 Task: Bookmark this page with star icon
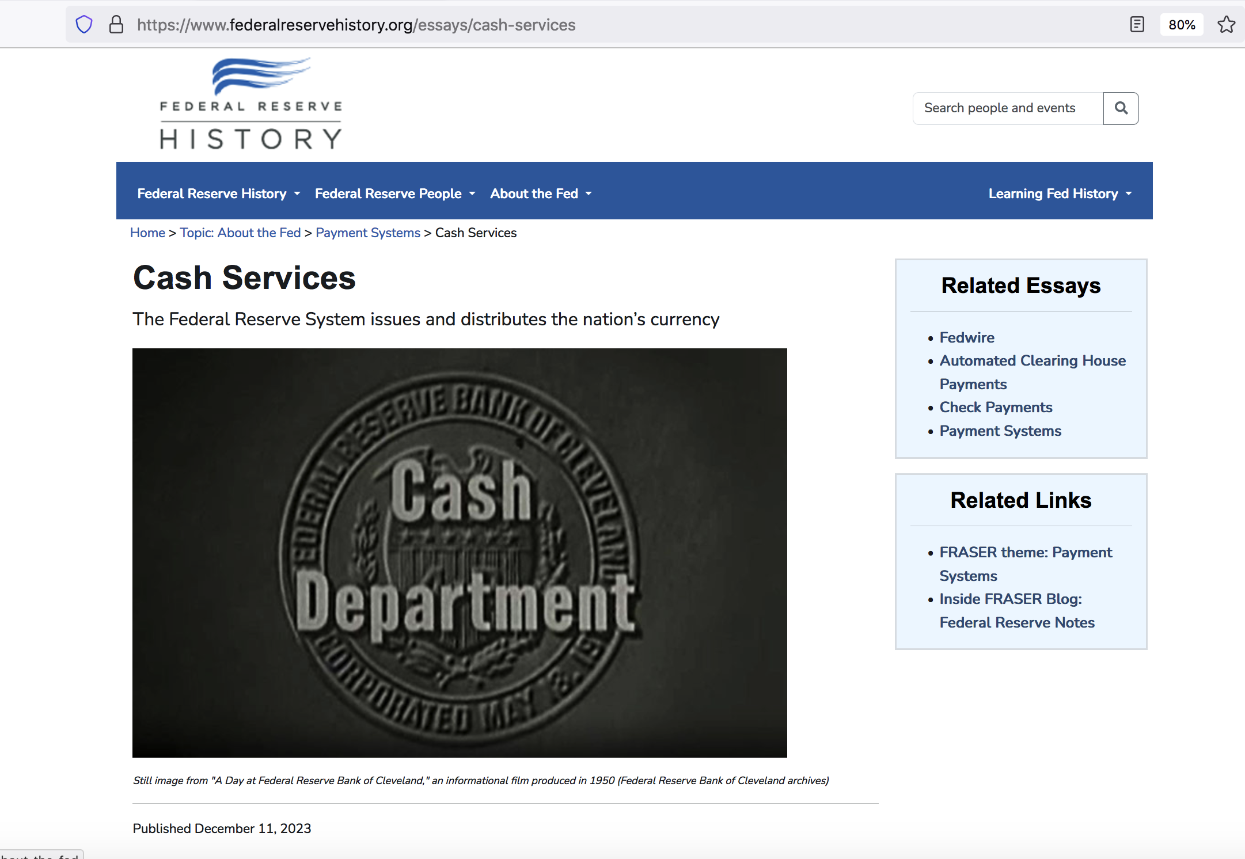(1226, 25)
